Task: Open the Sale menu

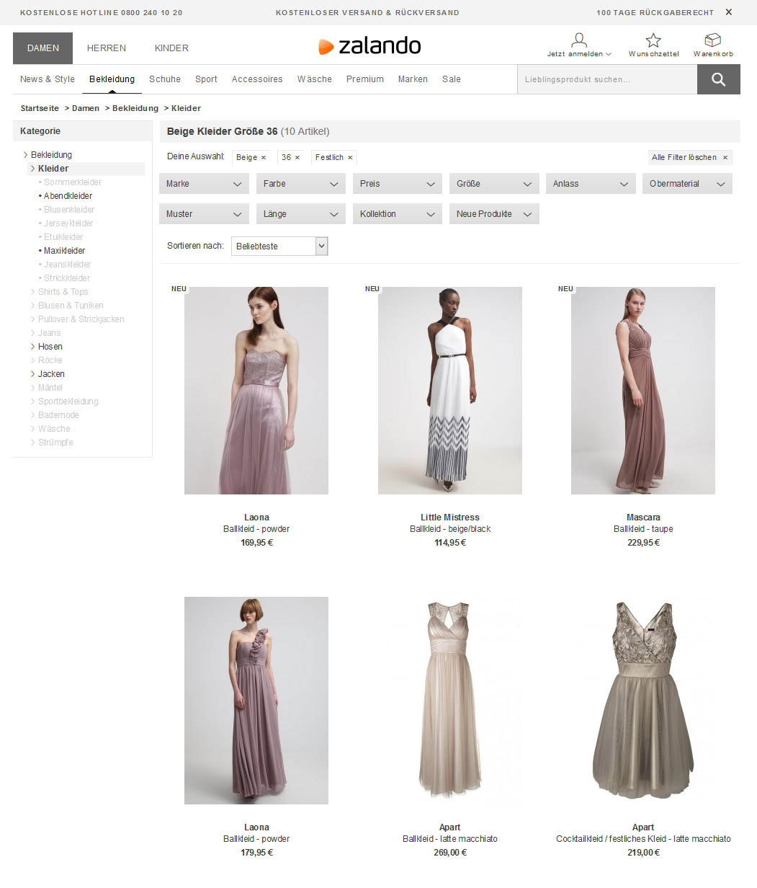Action: 452,79
